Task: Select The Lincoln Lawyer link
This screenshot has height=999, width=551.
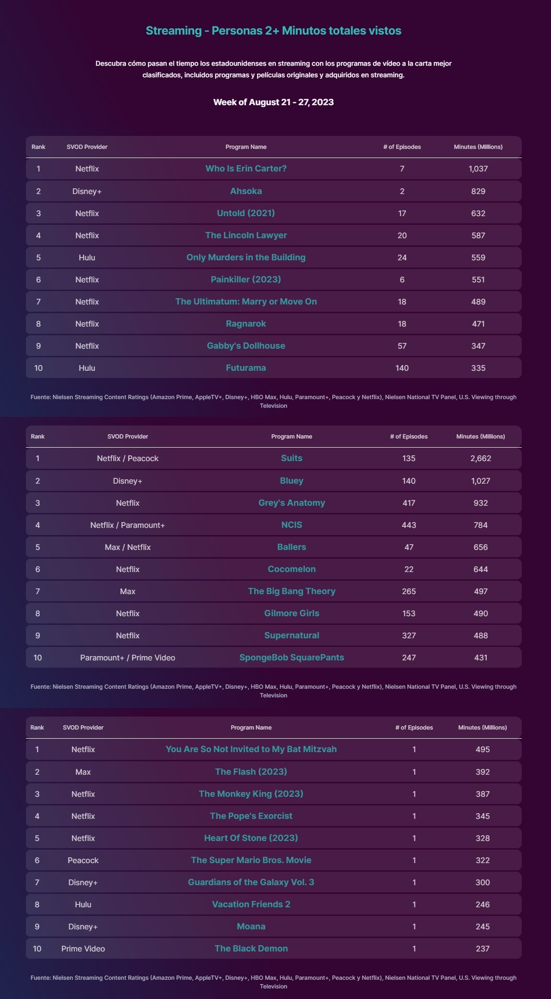Action: [246, 235]
